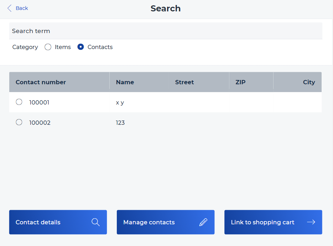Click the magnifying glass icon on Contact details
The width and height of the screenshot is (333, 246).
tap(95, 222)
